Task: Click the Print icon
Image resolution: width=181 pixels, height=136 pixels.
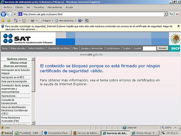Action: (33, 21)
